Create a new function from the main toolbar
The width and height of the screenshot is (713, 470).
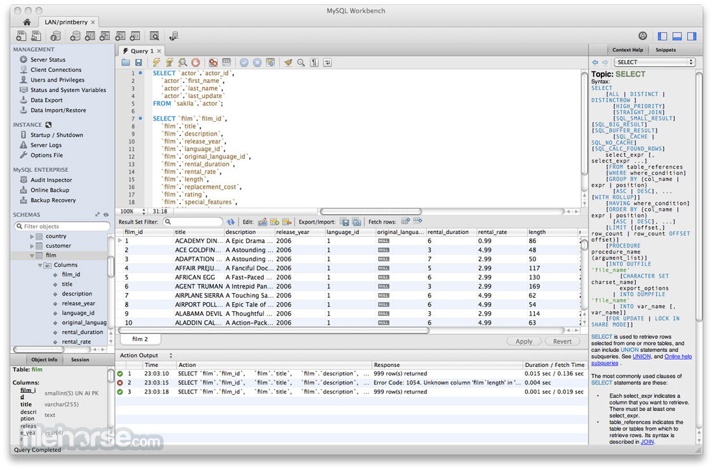[x=135, y=36]
